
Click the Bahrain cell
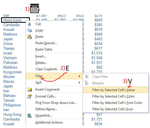click(x=9, y=96)
